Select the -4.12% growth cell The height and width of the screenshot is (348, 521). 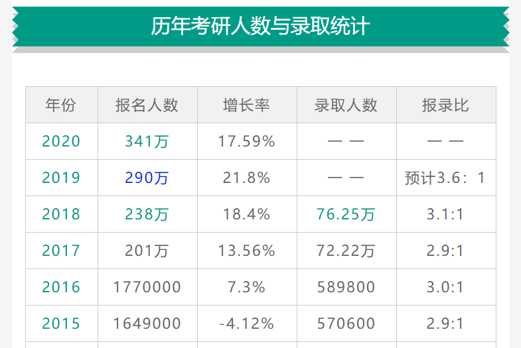pos(246,323)
